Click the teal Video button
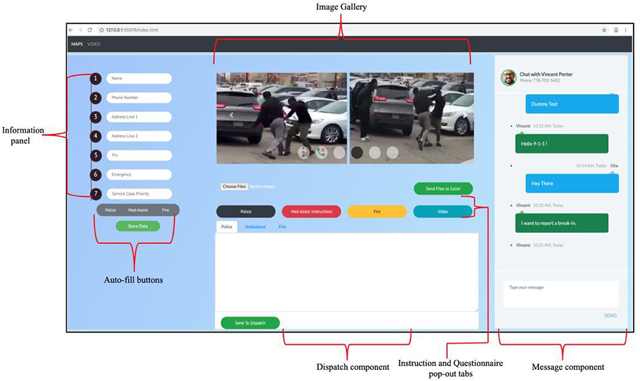Image resolution: width=640 pixels, height=381 pixels. pos(443,212)
